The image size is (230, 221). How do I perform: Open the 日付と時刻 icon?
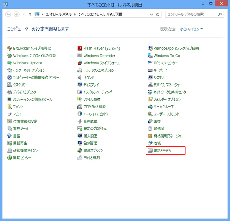80,158
